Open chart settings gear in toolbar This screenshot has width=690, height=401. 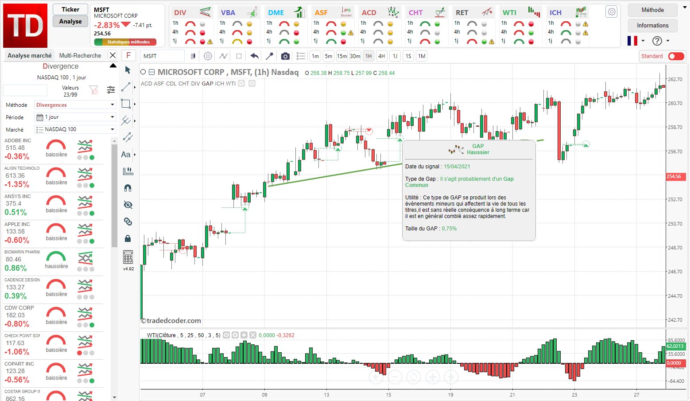(x=208, y=56)
